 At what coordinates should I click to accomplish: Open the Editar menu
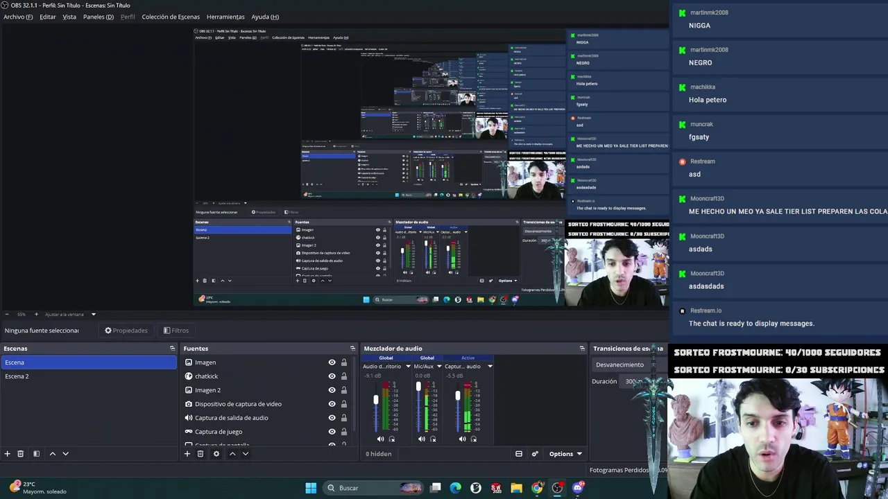48,17
